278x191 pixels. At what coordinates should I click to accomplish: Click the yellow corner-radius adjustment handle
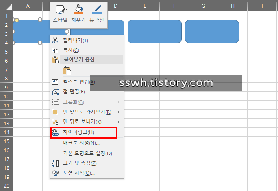point(17,20)
